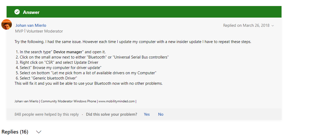The image size is (312, 138).
Task: Expand the chevron beside the reply date
Action: (273, 26)
